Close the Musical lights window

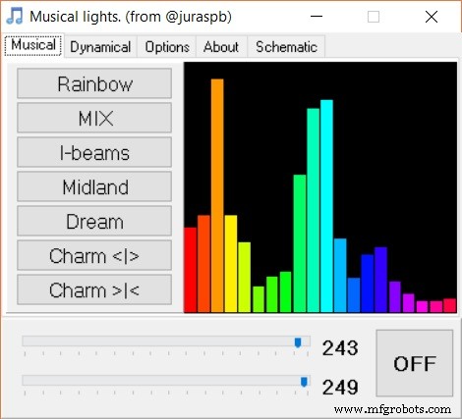(432, 17)
